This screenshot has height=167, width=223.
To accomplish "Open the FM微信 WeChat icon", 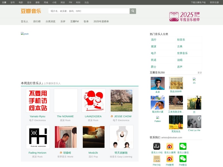I will coord(183,159).
